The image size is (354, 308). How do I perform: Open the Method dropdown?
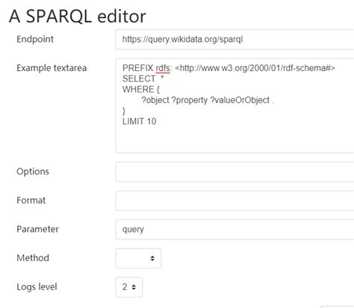click(138, 258)
